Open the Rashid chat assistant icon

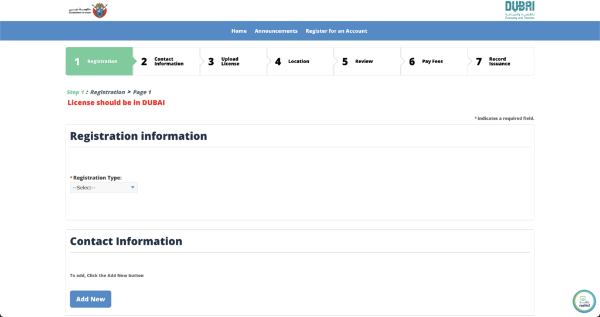pyautogui.click(x=584, y=301)
